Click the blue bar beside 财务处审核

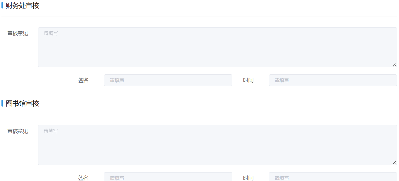pos(2,6)
